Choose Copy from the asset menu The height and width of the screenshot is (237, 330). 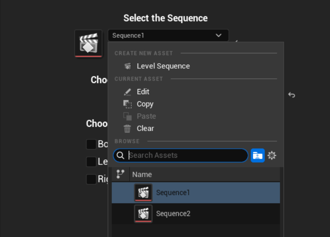145,104
